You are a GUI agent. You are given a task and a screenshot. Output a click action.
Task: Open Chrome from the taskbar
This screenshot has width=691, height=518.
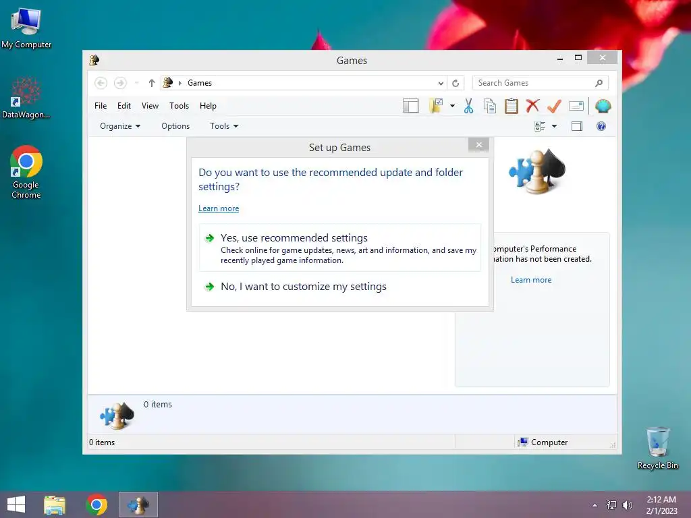click(x=96, y=505)
